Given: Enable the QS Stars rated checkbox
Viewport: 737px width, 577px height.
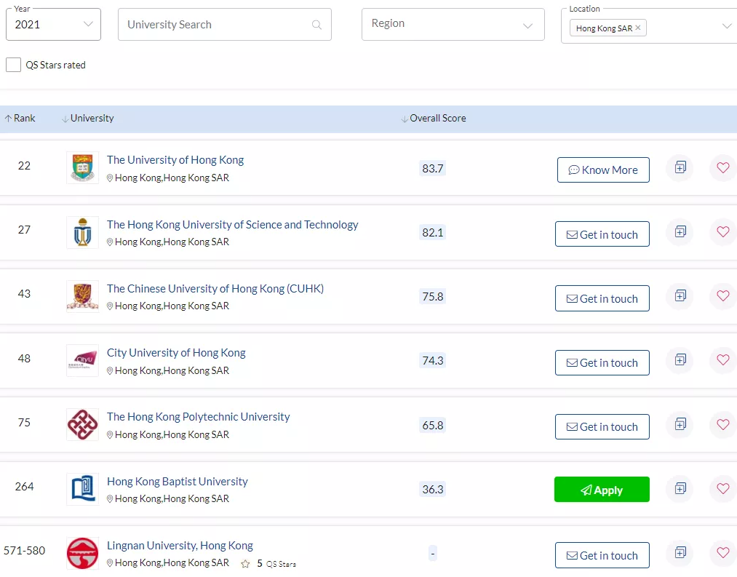Looking at the screenshot, I should [x=13, y=65].
